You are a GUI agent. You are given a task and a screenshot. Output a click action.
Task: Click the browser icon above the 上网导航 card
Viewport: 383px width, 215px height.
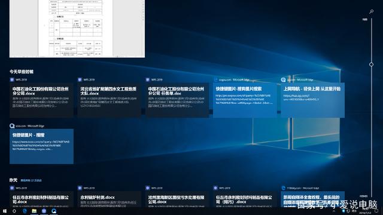[x=283, y=79]
